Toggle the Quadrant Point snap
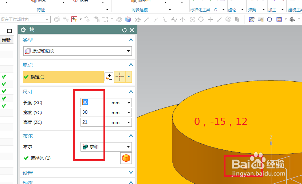302x184 pixels. (x=201, y=19)
